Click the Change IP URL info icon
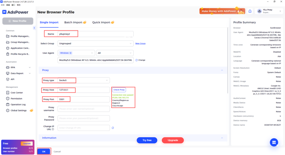 (53, 129)
